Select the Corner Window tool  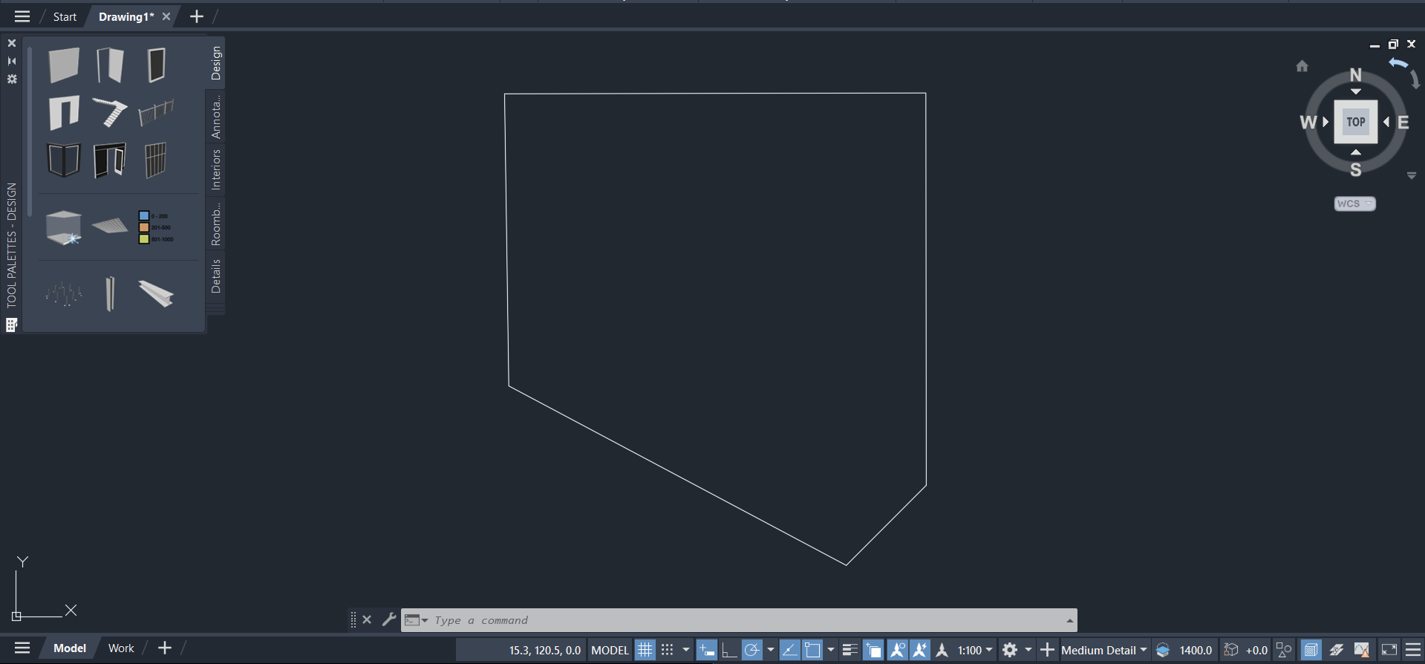pos(64,160)
